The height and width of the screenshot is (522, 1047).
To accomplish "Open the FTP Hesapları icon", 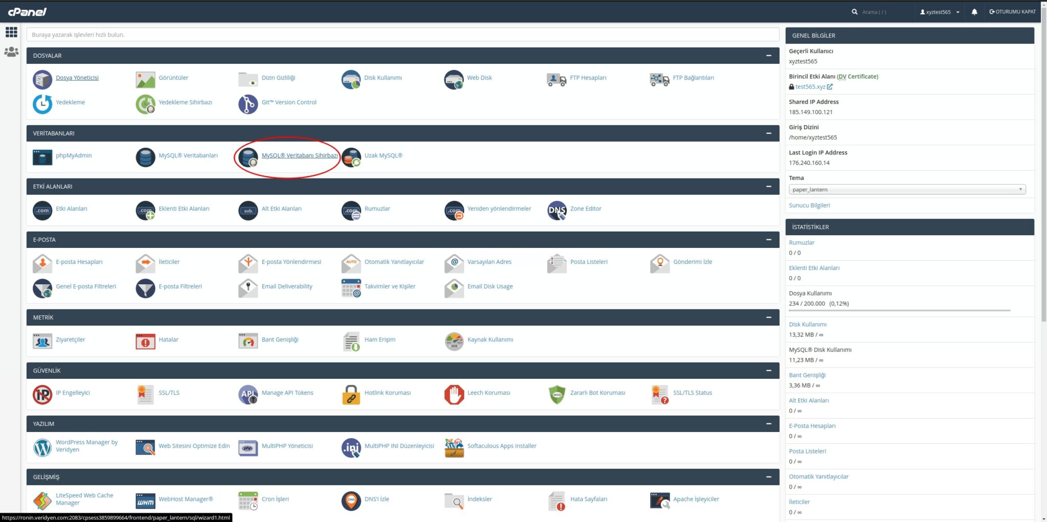I will pos(557,80).
